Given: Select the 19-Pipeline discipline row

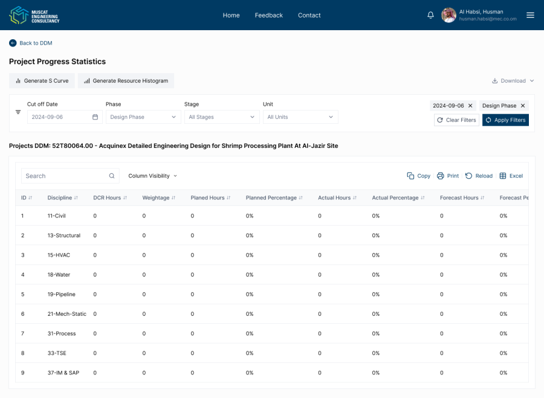Looking at the screenshot, I should (x=272, y=294).
